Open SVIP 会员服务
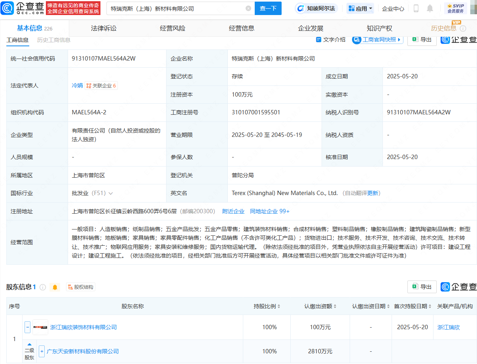477x364 pixels. [455, 8]
